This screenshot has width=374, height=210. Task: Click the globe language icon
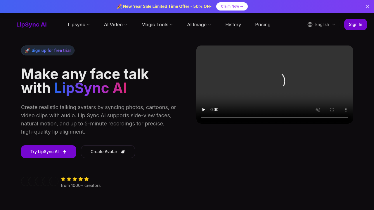click(x=310, y=24)
